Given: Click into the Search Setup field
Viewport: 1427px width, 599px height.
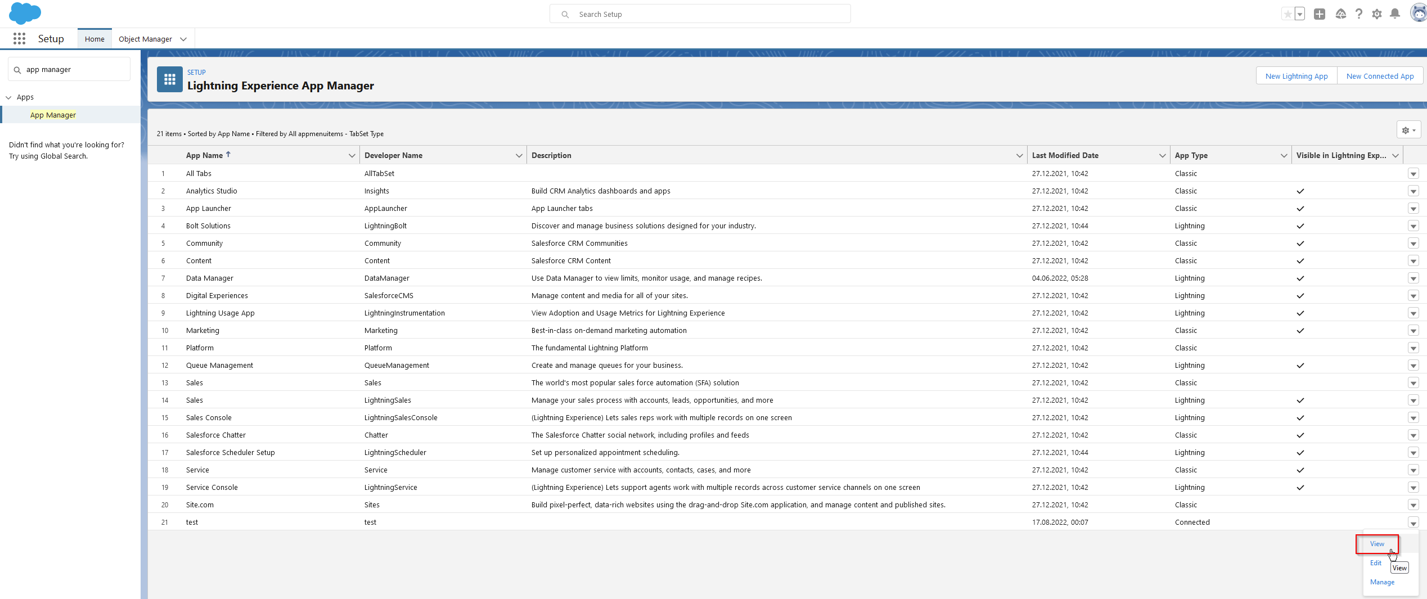Looking at the screenshot, I should pos(700,13).
